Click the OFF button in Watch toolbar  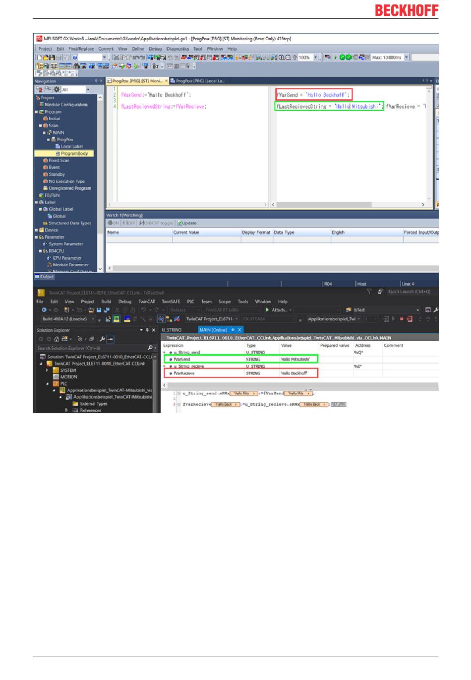click(x=129, y=223)
